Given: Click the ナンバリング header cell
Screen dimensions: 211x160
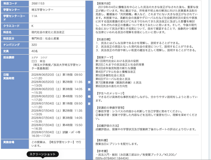Looking at the screenshot, I should tap(15, 45).
